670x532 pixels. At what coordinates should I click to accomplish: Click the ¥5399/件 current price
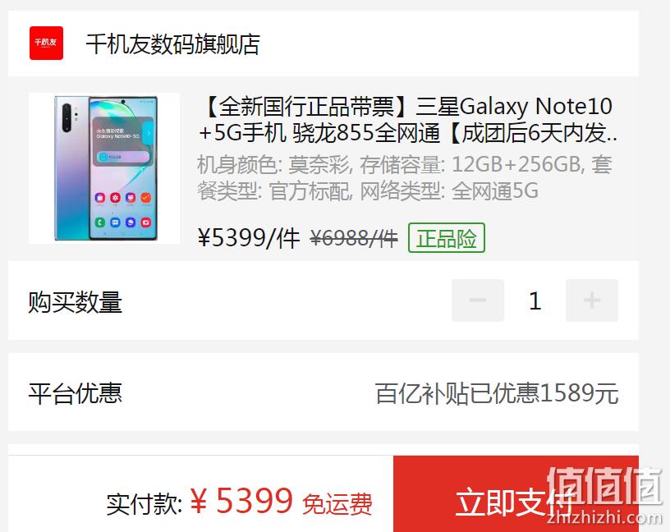tap(248, 238)
